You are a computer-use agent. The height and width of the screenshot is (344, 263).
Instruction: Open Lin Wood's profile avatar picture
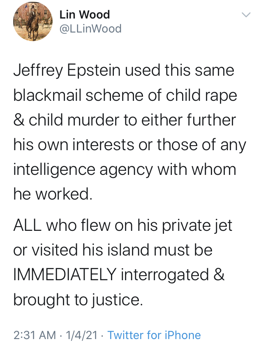33,21
